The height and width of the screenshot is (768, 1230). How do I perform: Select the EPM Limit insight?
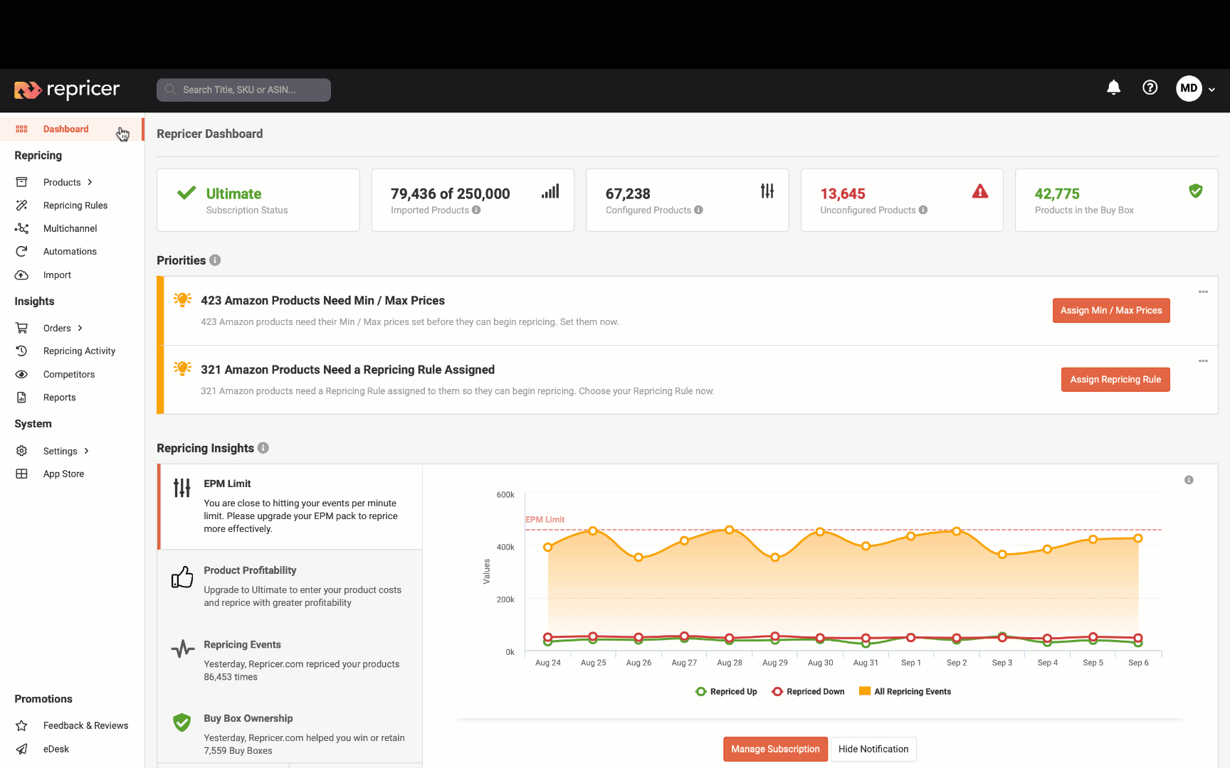(290, 506)
